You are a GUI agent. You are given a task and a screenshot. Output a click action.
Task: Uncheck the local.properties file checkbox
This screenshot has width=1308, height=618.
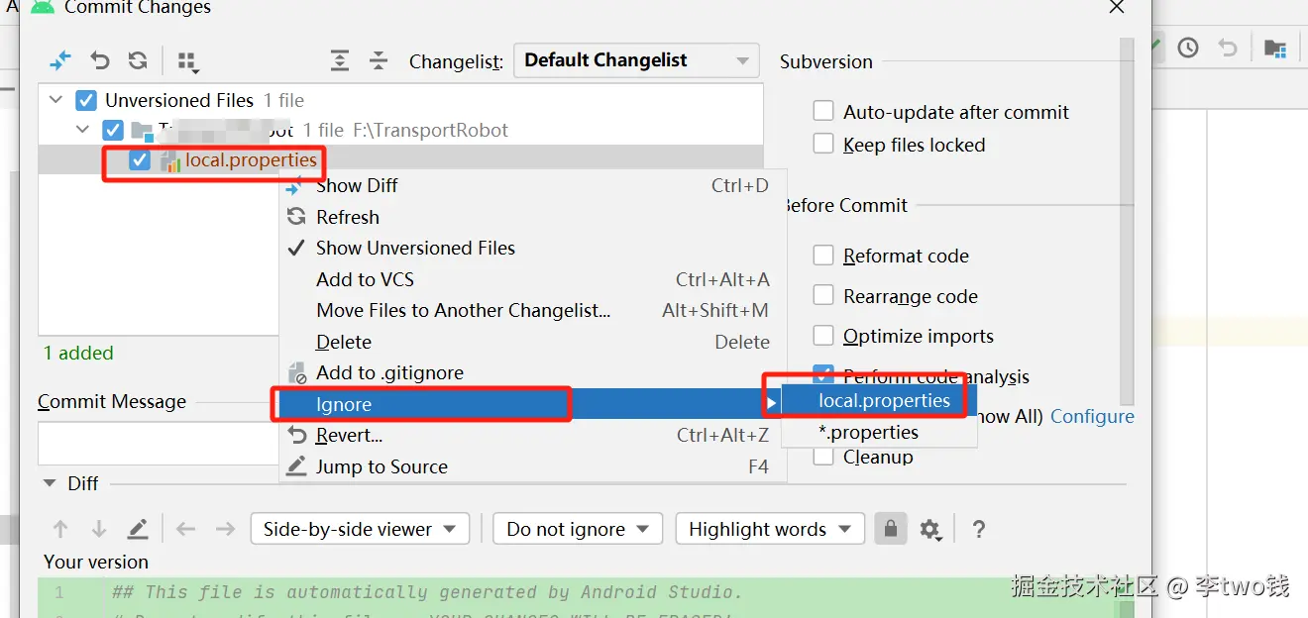coord(140,160)
